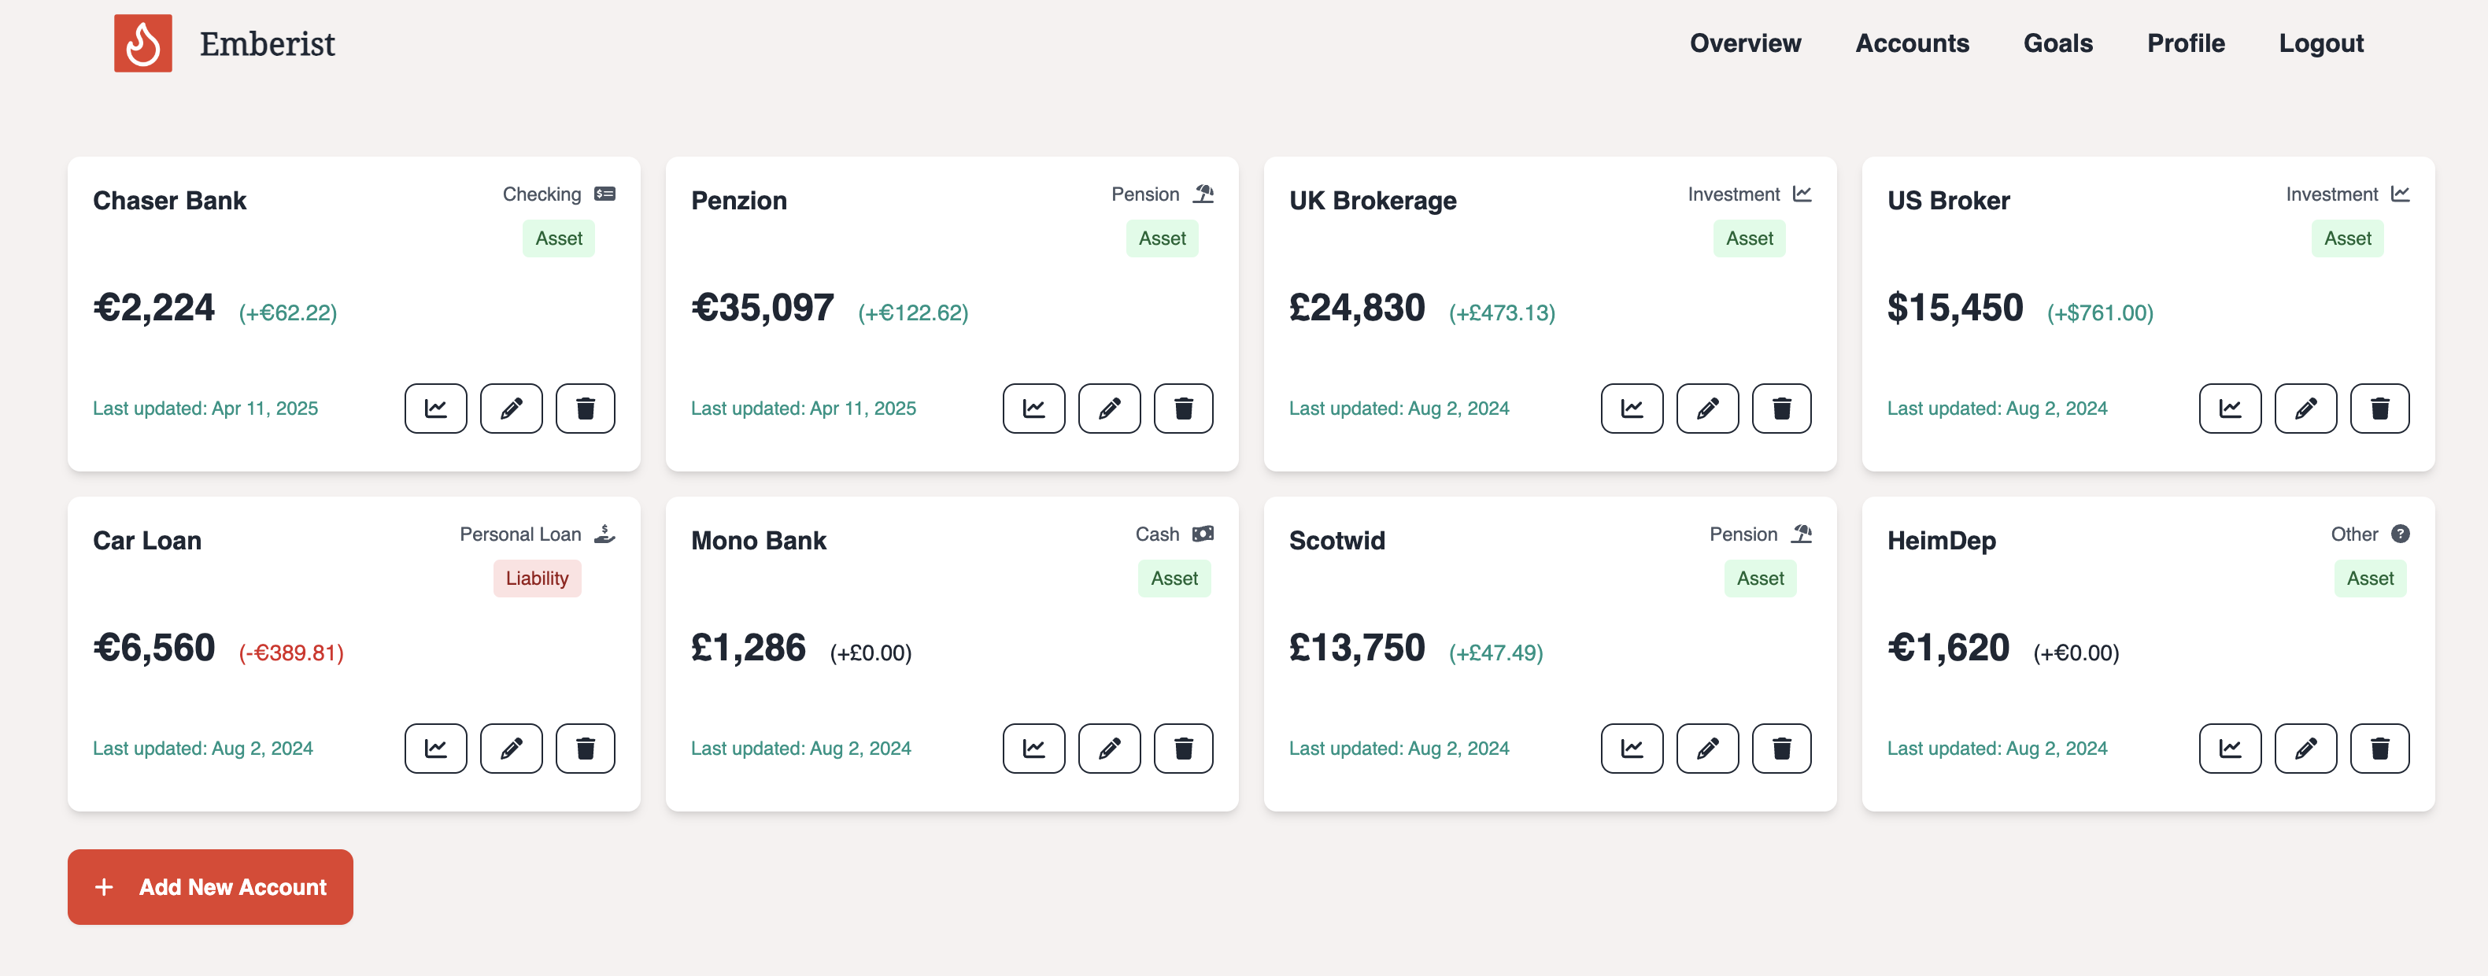
Task: Log out using the Logout link
Action: 2320,43
